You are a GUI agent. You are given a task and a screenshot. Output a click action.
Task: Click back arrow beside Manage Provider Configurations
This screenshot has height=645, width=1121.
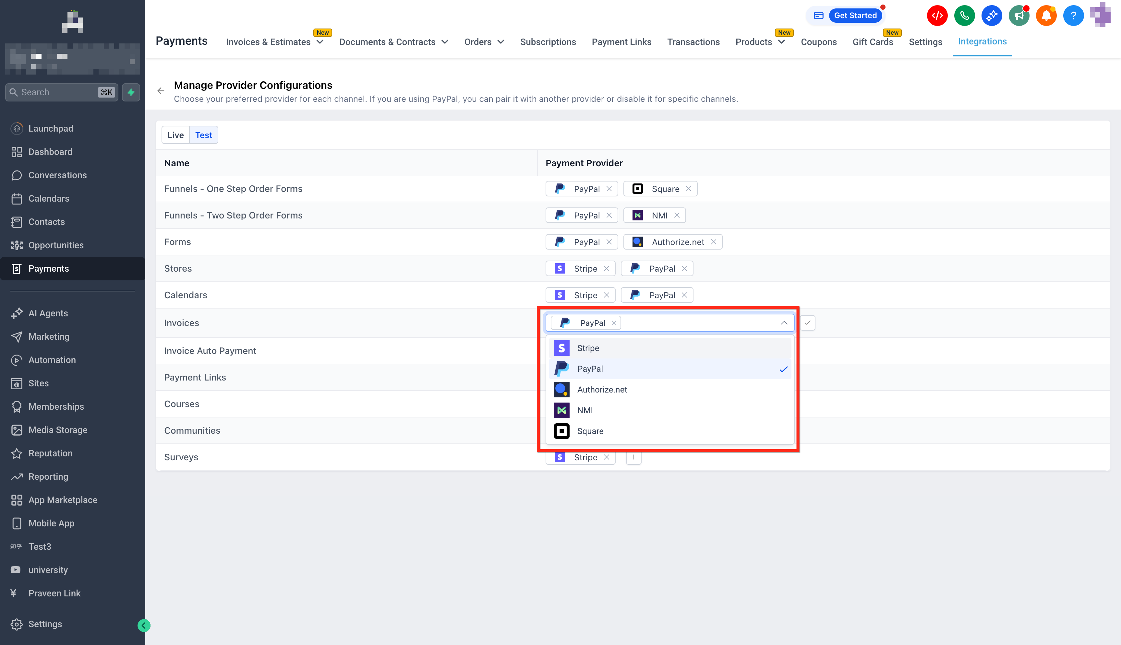161,91
